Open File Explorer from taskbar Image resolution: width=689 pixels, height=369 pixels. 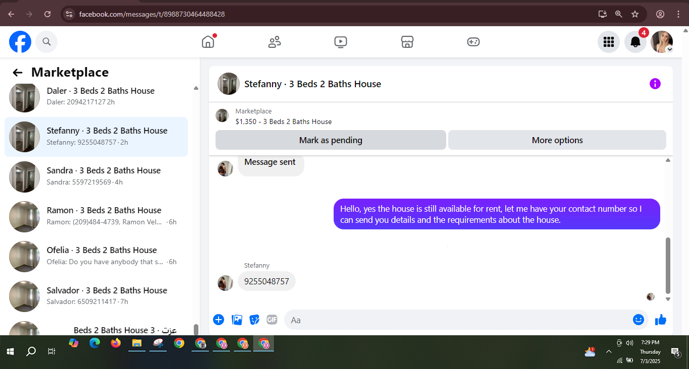[x=136, y=343]
